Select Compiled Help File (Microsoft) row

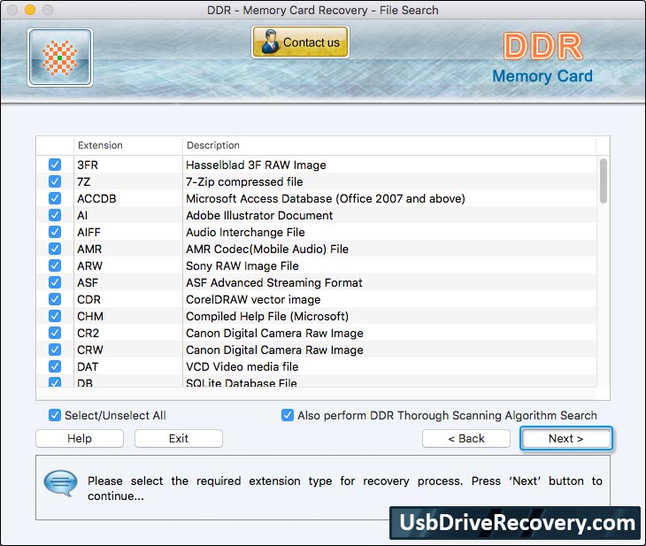317,316
